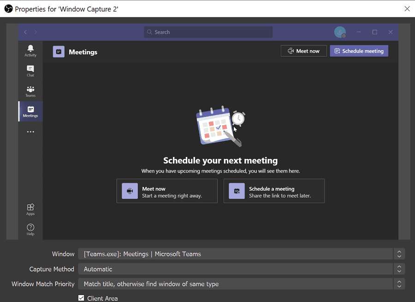Toggle the Client Area checkbox
Screen dimensions: 415x302
coord(81,298)
